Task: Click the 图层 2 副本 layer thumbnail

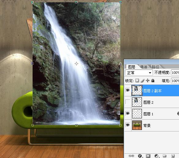Action: pos(137,90)
